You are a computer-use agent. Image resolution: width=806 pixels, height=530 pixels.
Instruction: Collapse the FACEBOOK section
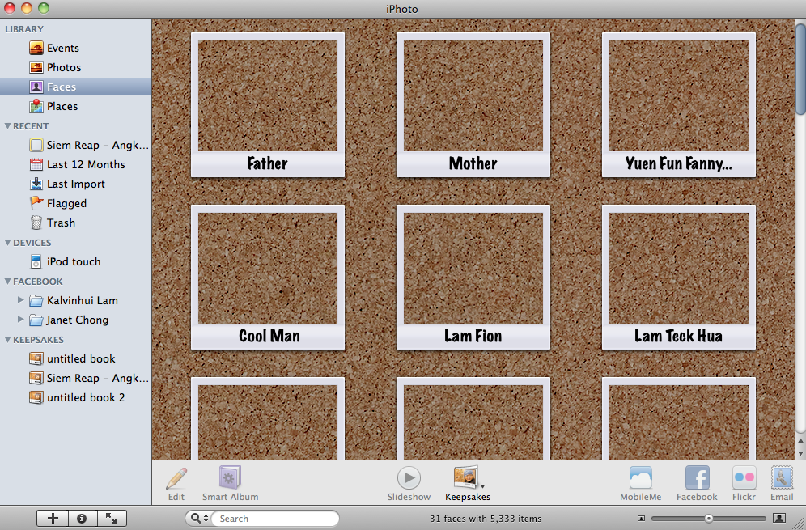[8, 282]
